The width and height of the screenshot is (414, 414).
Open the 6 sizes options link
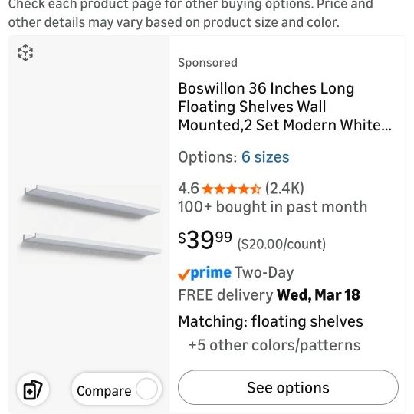265,157
